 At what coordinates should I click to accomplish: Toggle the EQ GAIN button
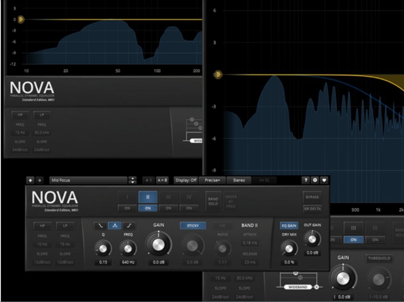point(289,226)
